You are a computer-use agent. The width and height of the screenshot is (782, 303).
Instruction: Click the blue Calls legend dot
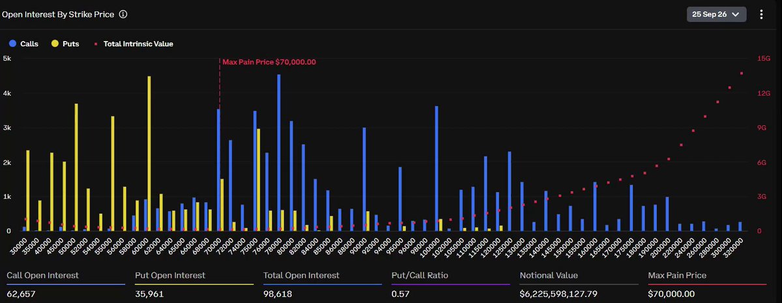[12, 44]
